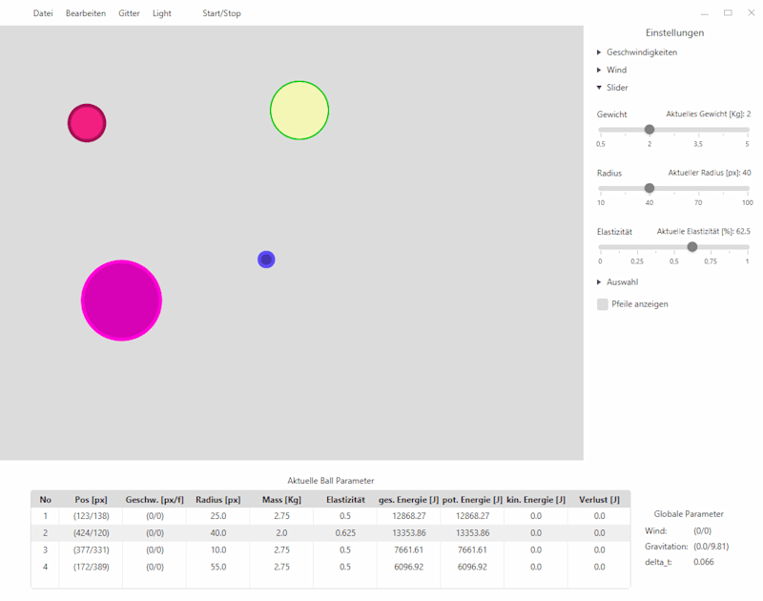Click the pot. Energie [J] column header

[472, 500]
